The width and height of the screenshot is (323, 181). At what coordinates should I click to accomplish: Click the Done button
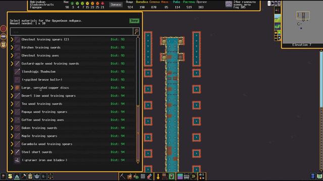click(134, 21)
